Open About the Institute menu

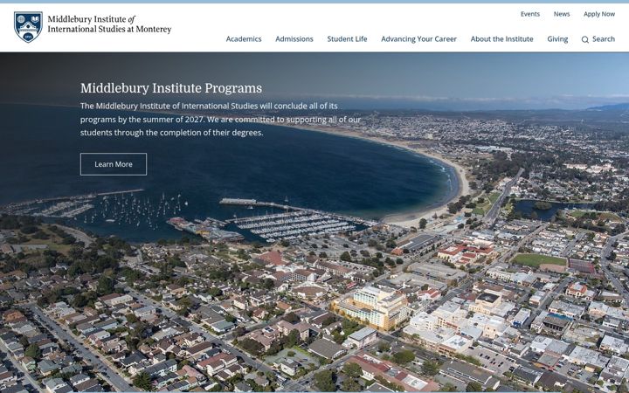point(501,39)
